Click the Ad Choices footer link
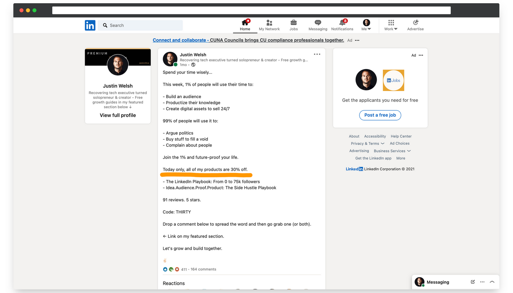Image resolution: width=513 pixels, height=293 pixels. click(399, 144)
